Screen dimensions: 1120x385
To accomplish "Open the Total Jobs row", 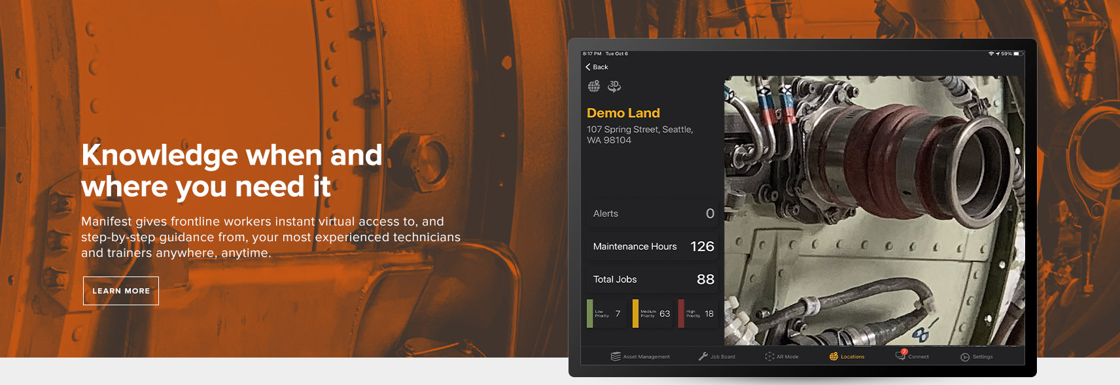I will tap(652, 279).
